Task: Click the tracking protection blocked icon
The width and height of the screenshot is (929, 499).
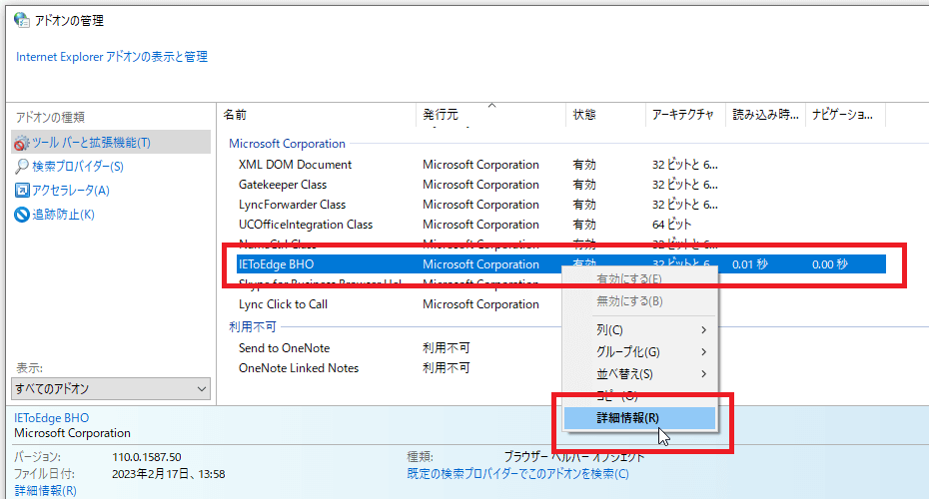Action: [22, 215]
